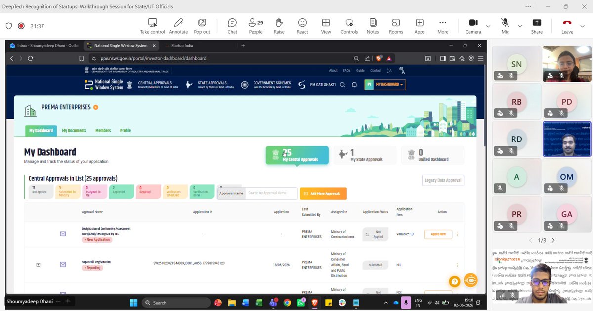The height and width of the screenshot is (311, 593).
Task: Filter by Rejected status chip
Action: pyautogui.click(x=148, y=192)
